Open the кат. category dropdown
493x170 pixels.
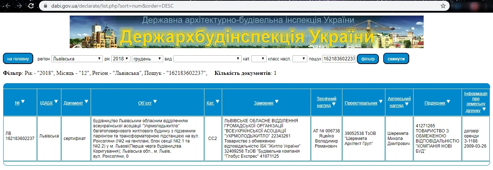(259, 59)
